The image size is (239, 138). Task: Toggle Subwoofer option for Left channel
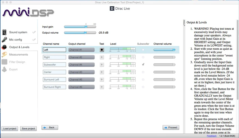point(143,50)
